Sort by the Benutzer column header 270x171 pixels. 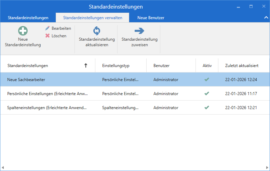(161, 66)
